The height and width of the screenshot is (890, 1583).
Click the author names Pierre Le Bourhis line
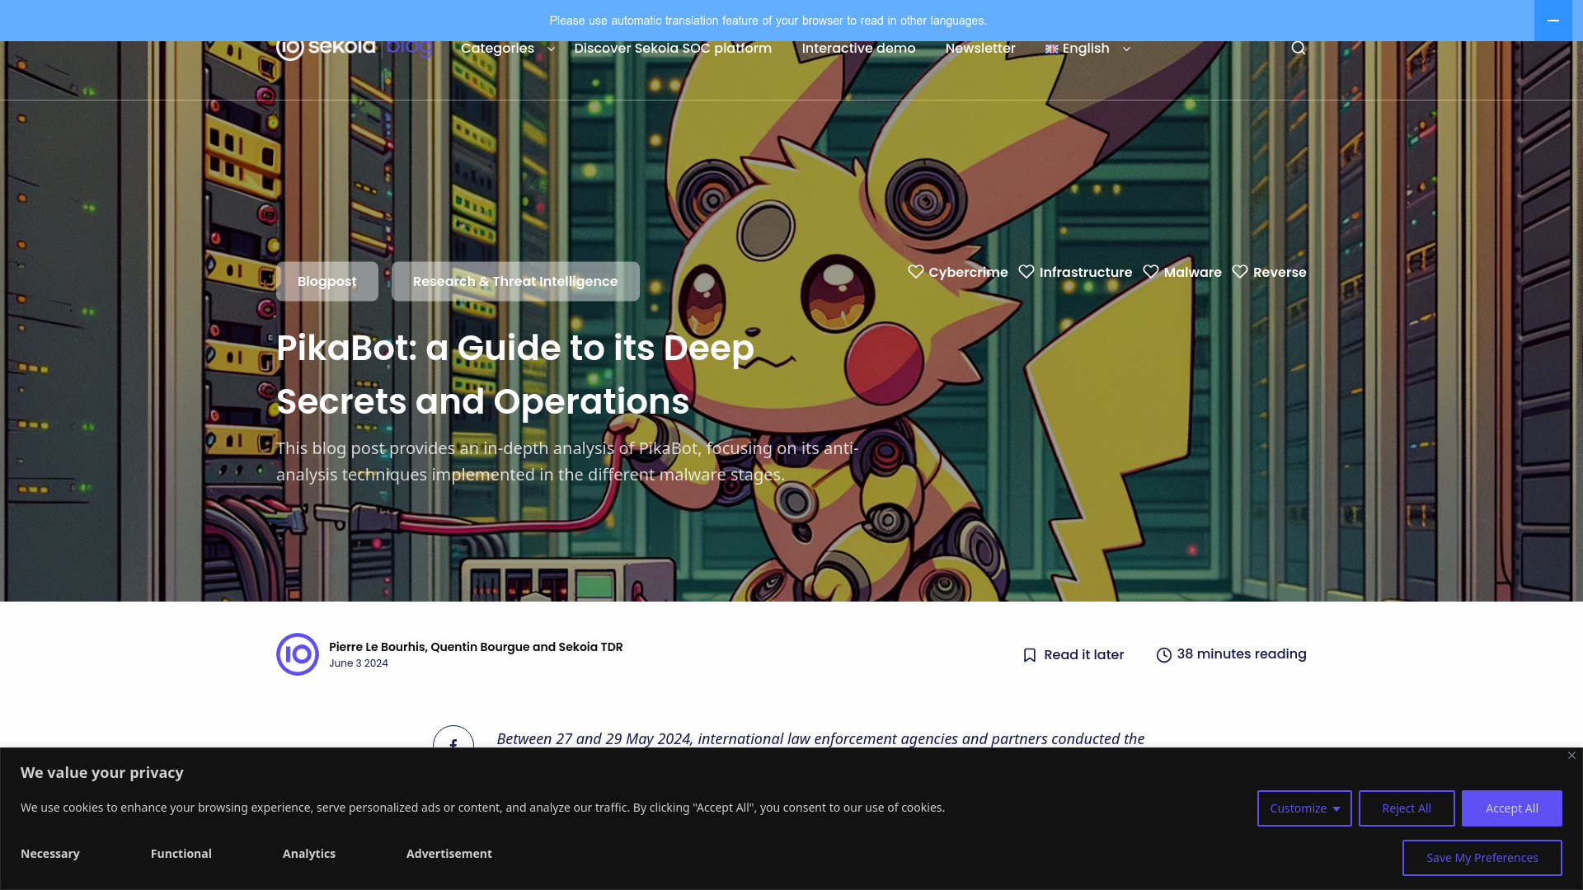tap(476, 647)
